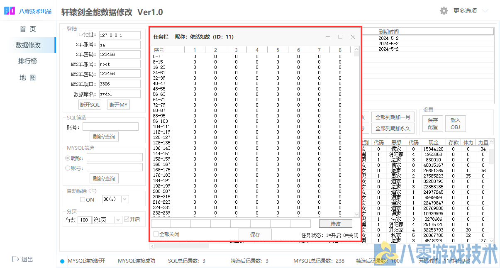
Task: Select the 账号 radio button in MYSQL筛选
Action: 68,168
